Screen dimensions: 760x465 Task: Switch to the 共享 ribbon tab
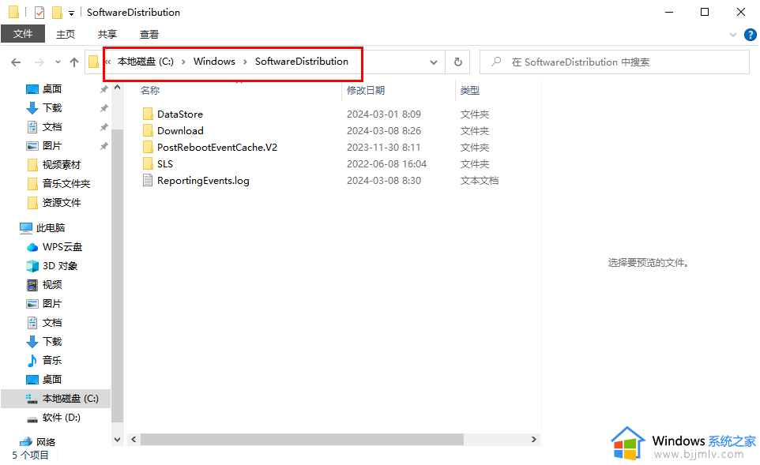[x=107, y=34]
